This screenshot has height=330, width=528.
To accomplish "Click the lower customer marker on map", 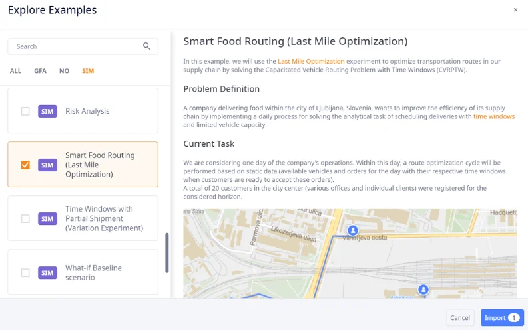I will [423, 289].
